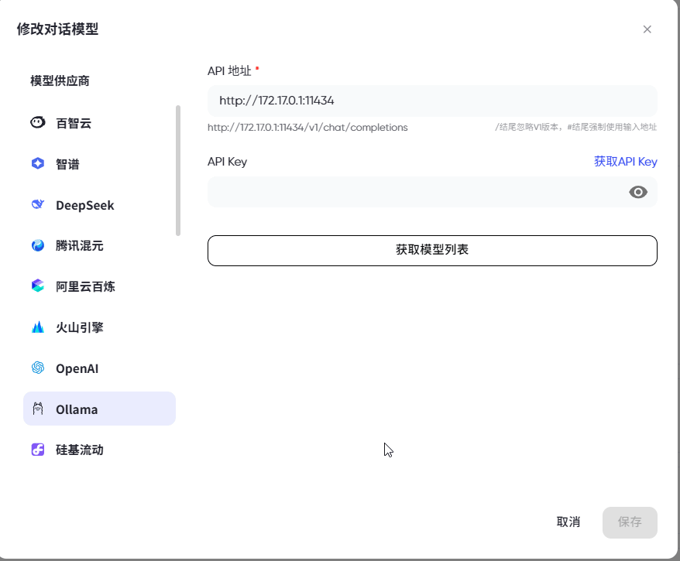Toggle API Key visibility with eye icon

click(x=637, y=192)
